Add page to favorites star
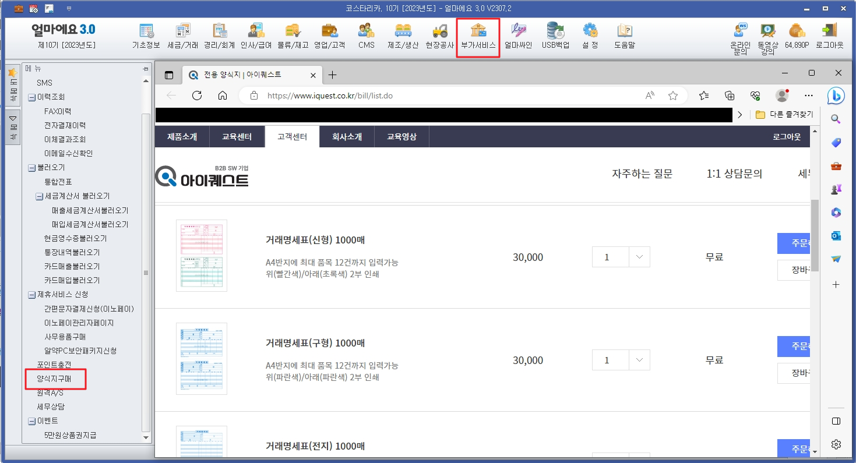The image size is (856, 463). pos(673,96)
